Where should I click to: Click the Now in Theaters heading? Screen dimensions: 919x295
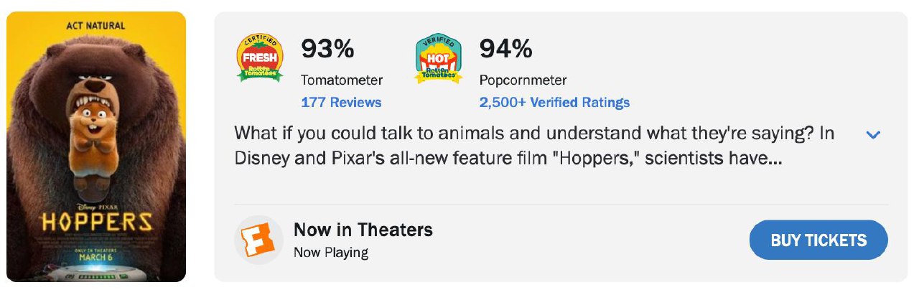point(363,230)
